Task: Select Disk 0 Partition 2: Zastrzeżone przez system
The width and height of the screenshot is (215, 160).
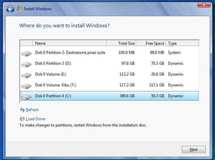Action: point(110,53)
